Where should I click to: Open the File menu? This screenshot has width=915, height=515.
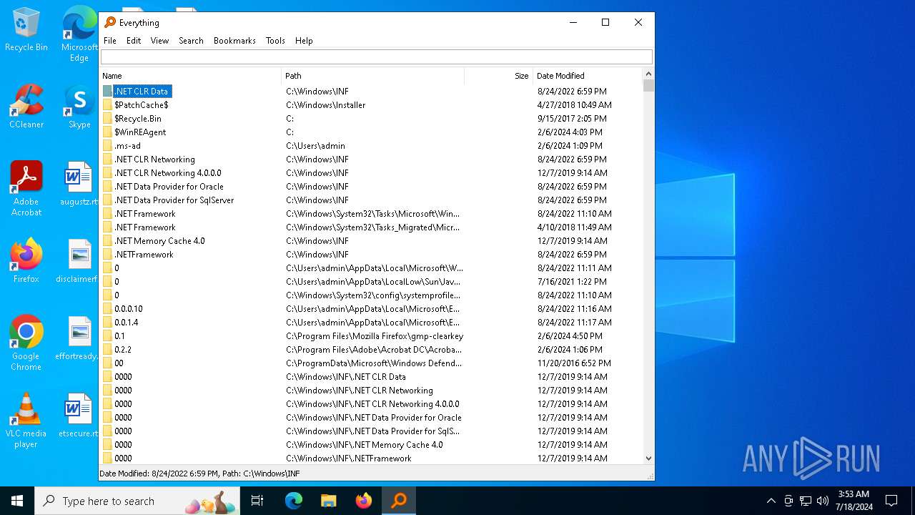(110, 41)
